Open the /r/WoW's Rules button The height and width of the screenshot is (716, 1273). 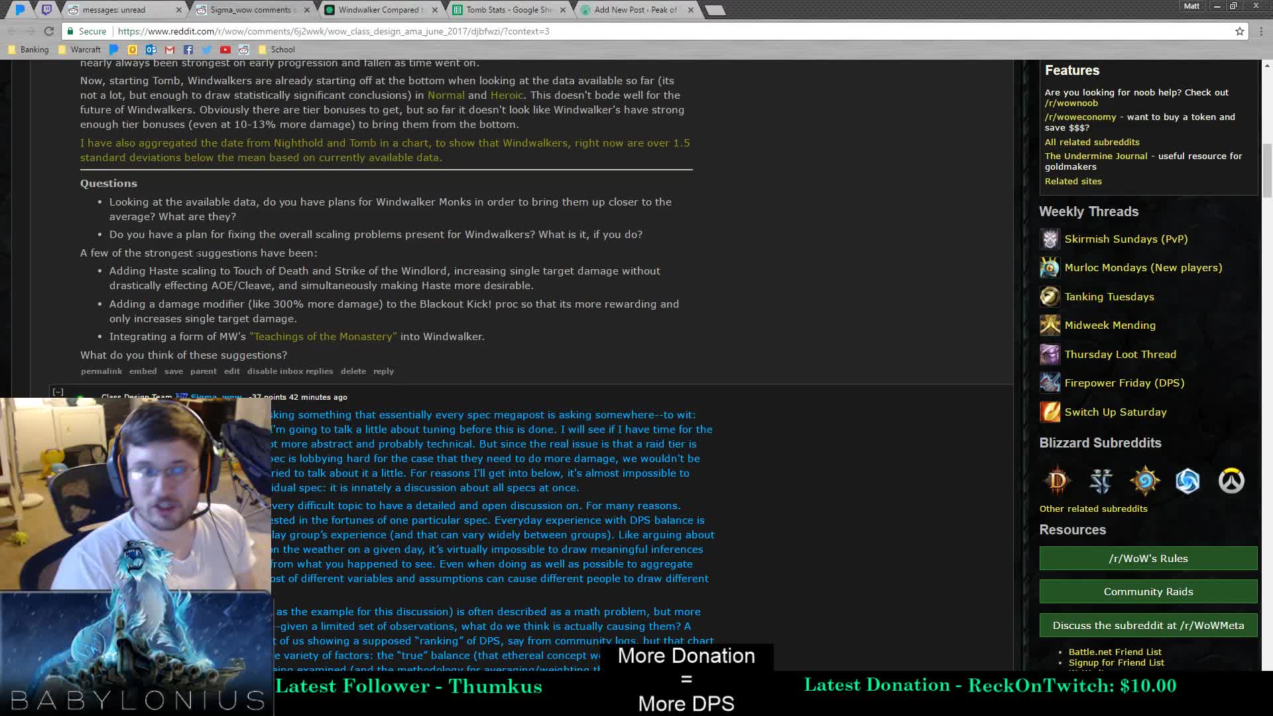(x=1148, y=558)
